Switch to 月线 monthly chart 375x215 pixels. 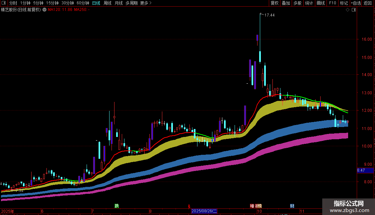[x=118, y=3]
